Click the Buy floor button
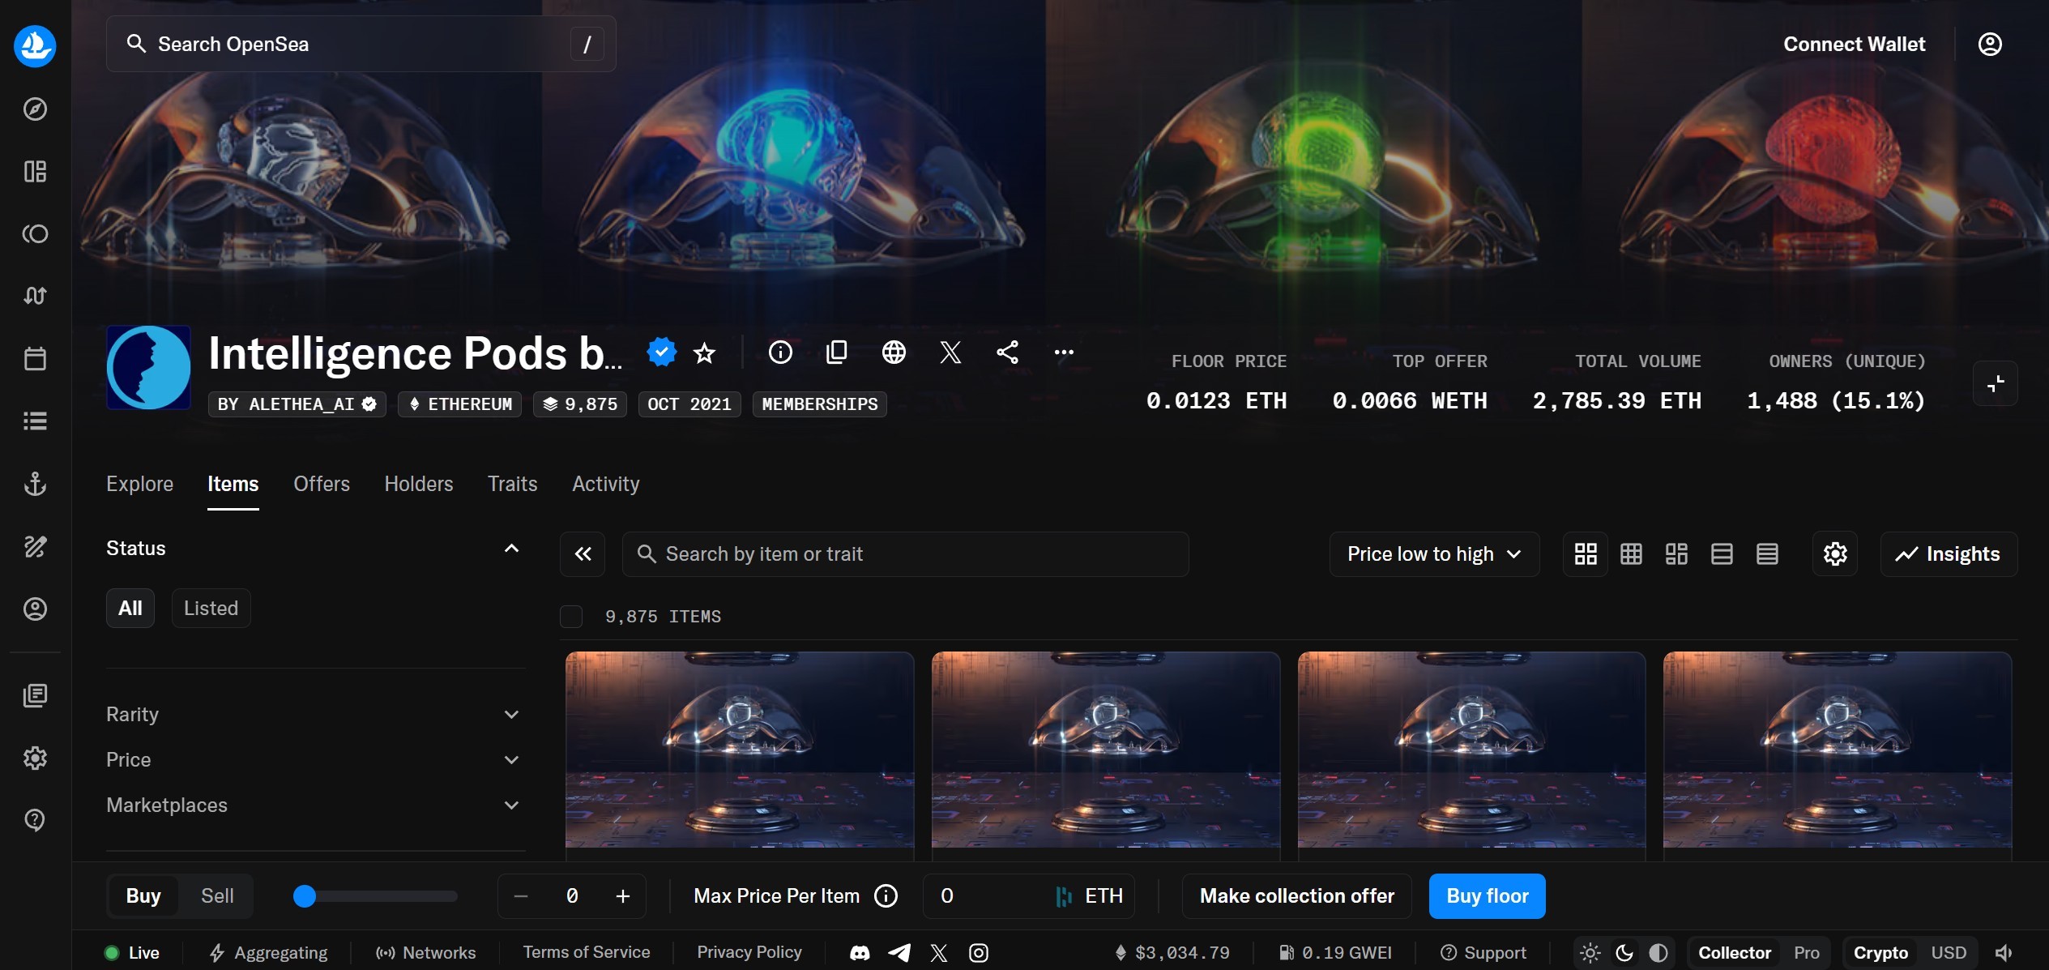Image resolution: width=2049 pixels, height=970 pixels. 1487,895
